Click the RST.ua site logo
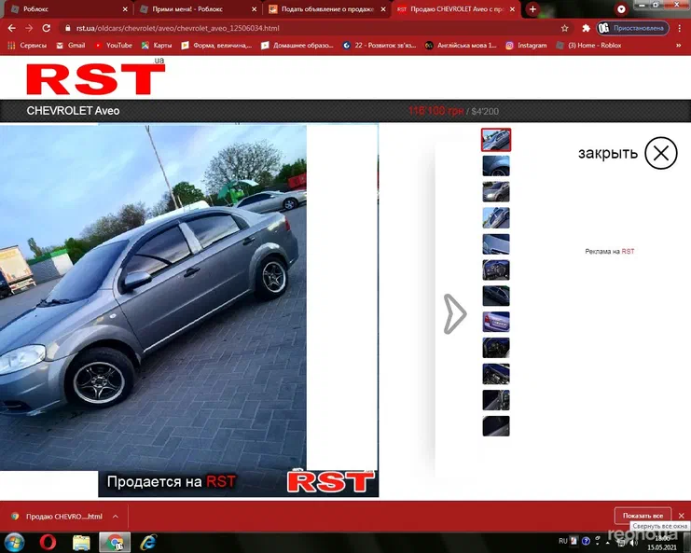691x553 pixels. [x=96, y=76]
